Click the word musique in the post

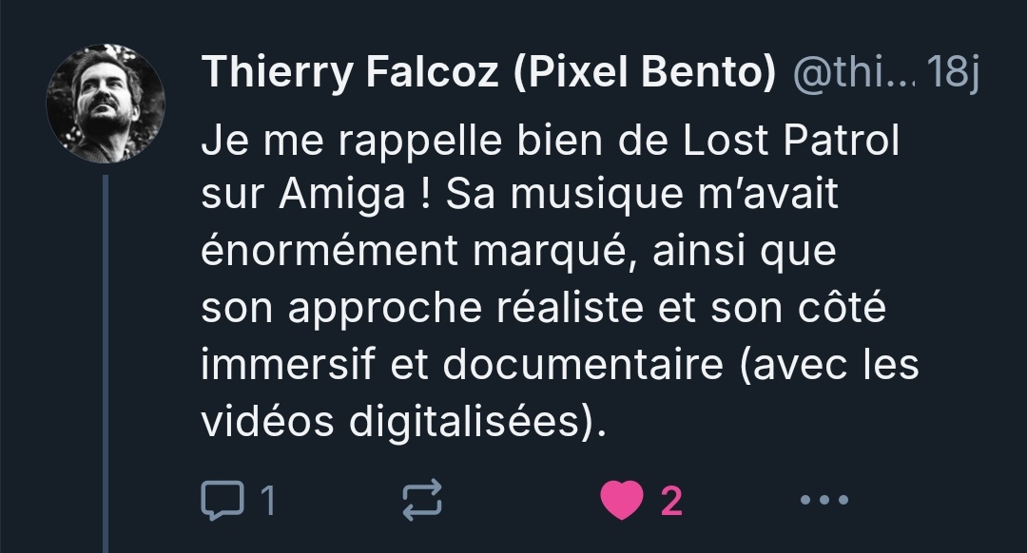coord(596,196)
